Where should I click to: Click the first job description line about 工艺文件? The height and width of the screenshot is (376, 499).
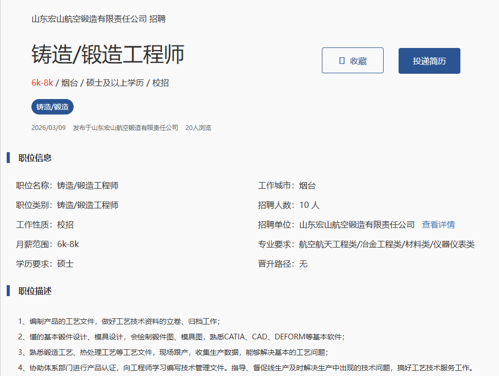[x=119, y=321]
